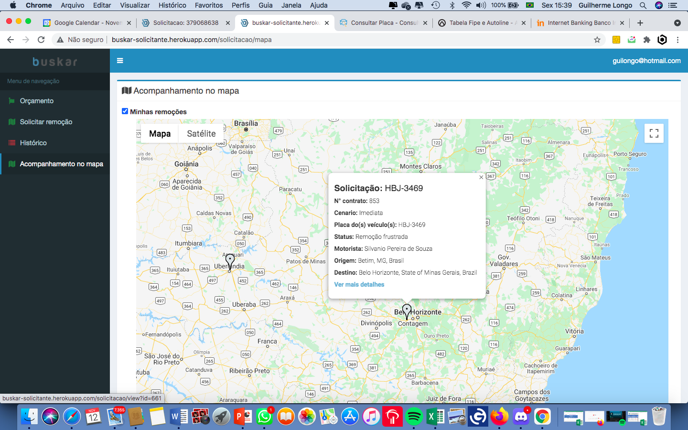Click the buskar logo

pyautogui.click(x=55, y=62)
